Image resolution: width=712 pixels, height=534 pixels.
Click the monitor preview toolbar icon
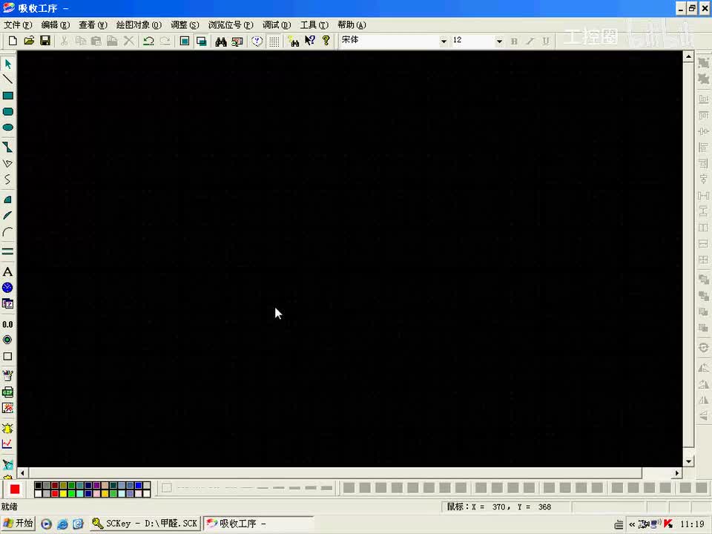(x=237, y=42)
